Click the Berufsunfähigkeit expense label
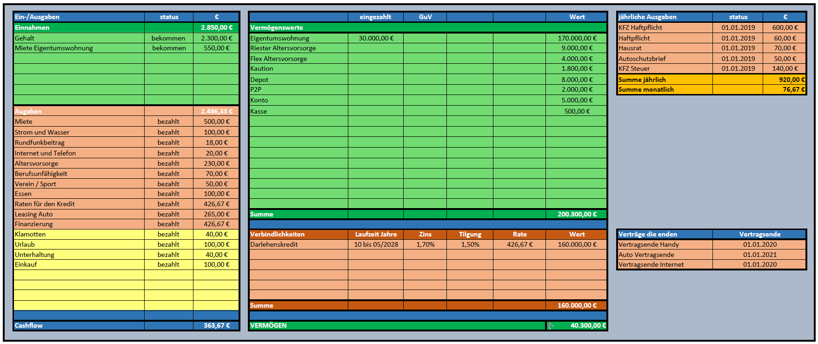Image resolution: width=818 pixels, height=344 pixels. [41, 174]
